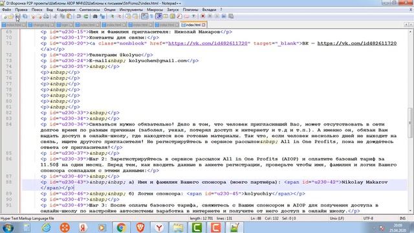The height and width of the screenshot is (233, 414).
Task: Open the Инструменты menu
Action: 131,10
